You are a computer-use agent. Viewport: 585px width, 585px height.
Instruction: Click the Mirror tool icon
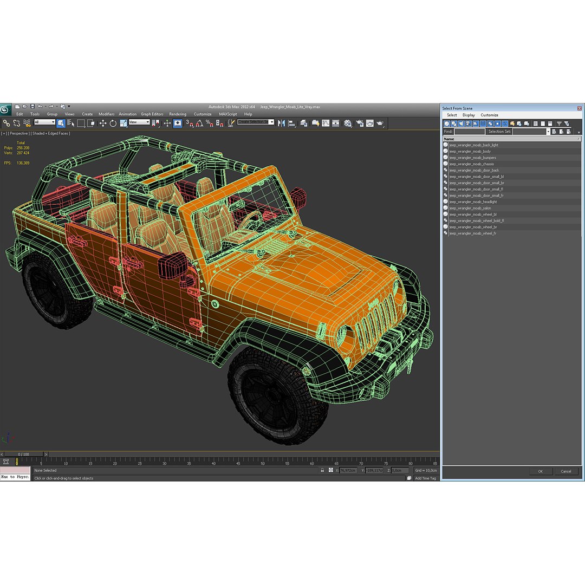281,123
